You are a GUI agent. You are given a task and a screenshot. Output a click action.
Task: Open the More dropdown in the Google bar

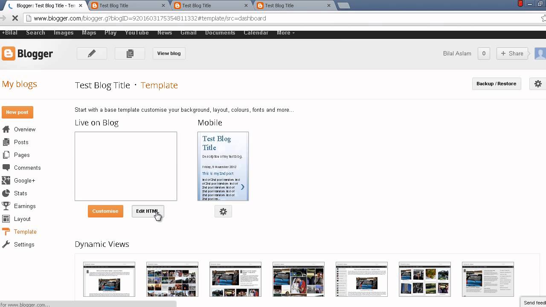(285, 33)
